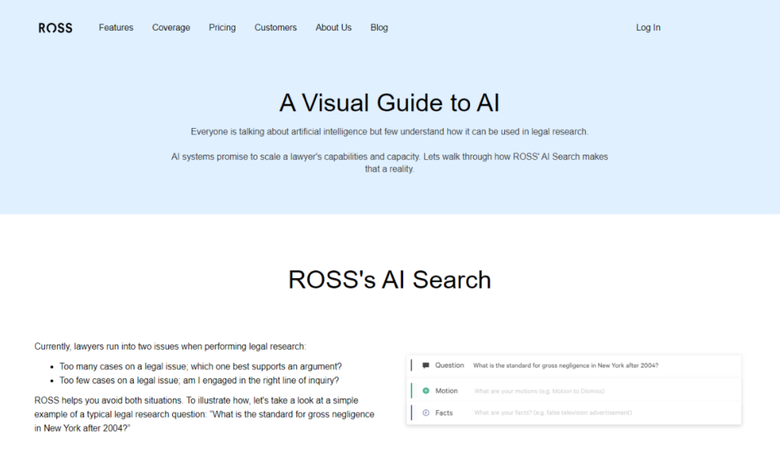This screenshot has height=455, width=780.
Task: Click the 'ROSS helps you avoid both situations' paragraph
Action: coord(204,414)
